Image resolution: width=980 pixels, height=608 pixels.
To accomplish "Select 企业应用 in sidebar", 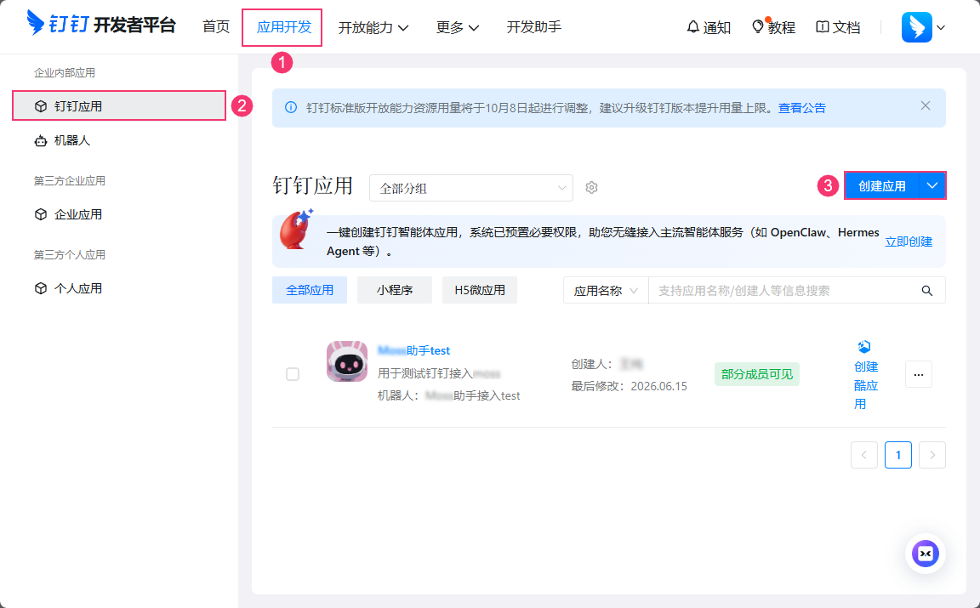I will (x=119, y=214).
